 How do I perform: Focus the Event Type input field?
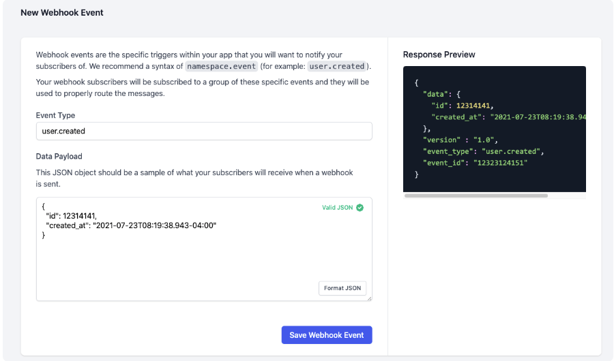[x=203, y=131]
